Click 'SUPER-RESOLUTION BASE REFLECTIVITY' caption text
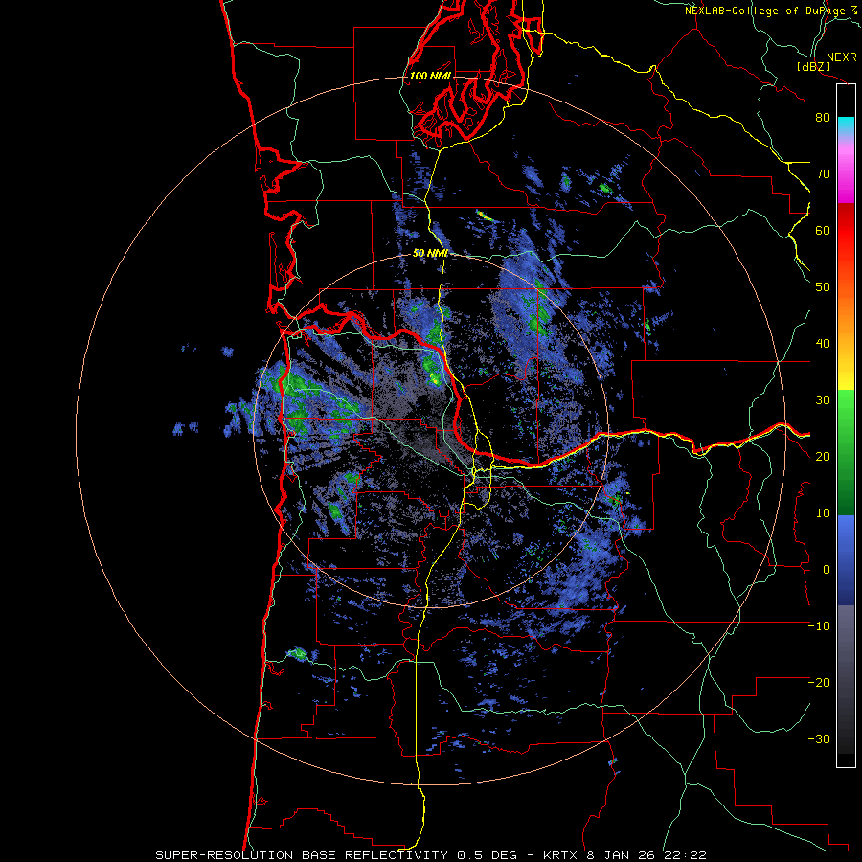862x862 pixels. 302,855
